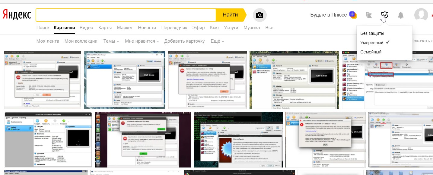This screenshot has width=433, height=175.
Task: Open Windows7 VirtualBox error thumbnail
Action: (42, 80)
